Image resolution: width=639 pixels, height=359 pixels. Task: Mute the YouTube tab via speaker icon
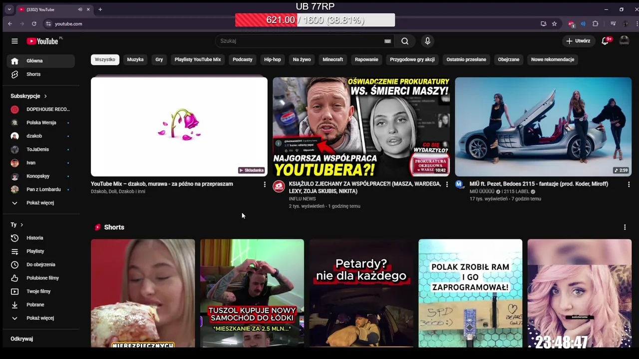tap(80, 9)
